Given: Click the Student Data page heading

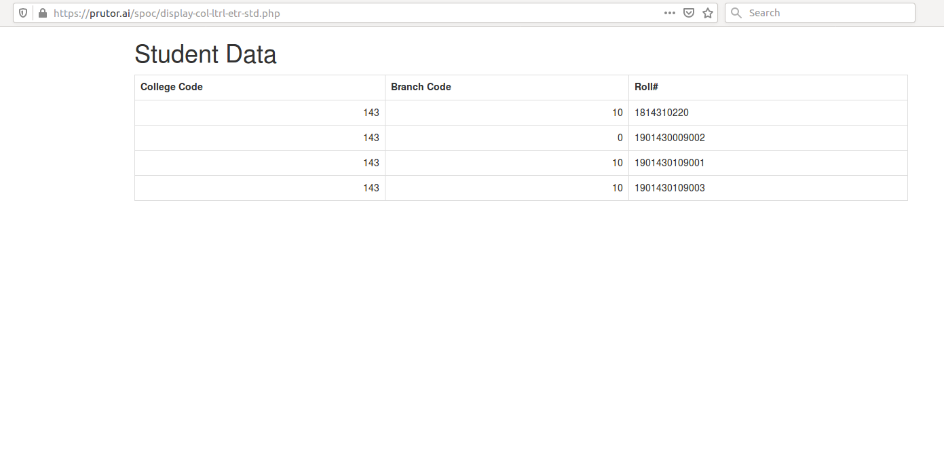Looking at the screenshot, I should [205, 54].
